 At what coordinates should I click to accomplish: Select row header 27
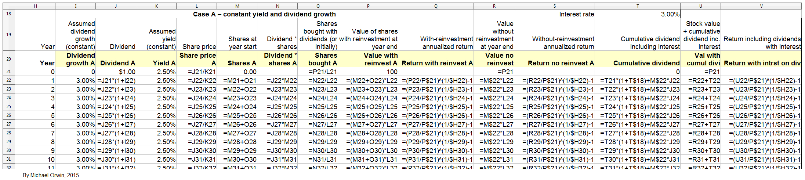click(x=9, y=124)
